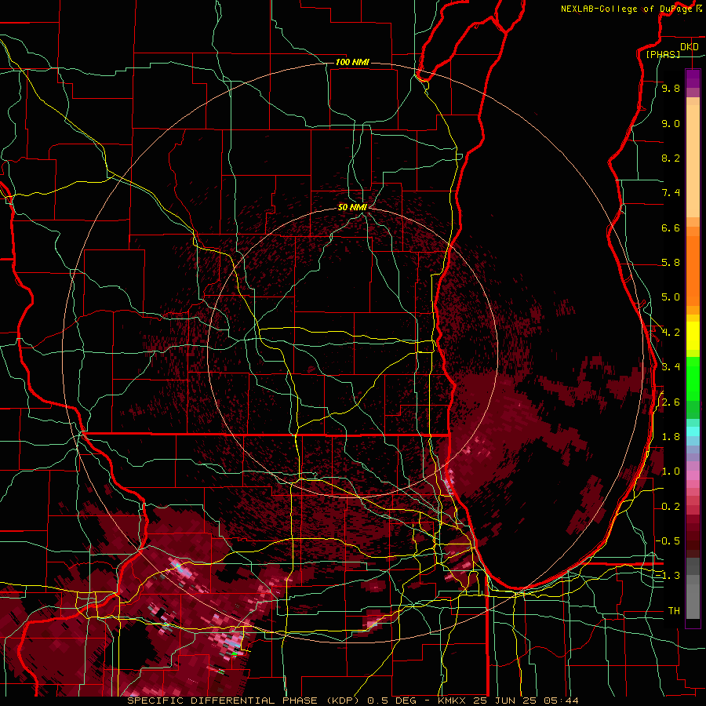Click the 4.2 value on the scale
This screenshot has width=706, height=706.
click(671, 333)
